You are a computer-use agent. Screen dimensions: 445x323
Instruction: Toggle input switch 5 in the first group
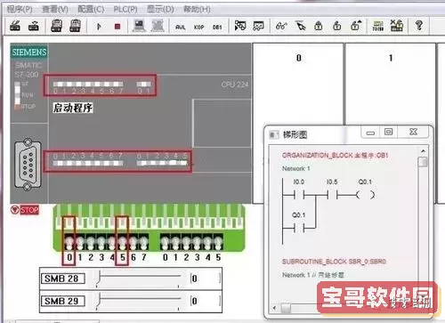[x=122, y=242]
